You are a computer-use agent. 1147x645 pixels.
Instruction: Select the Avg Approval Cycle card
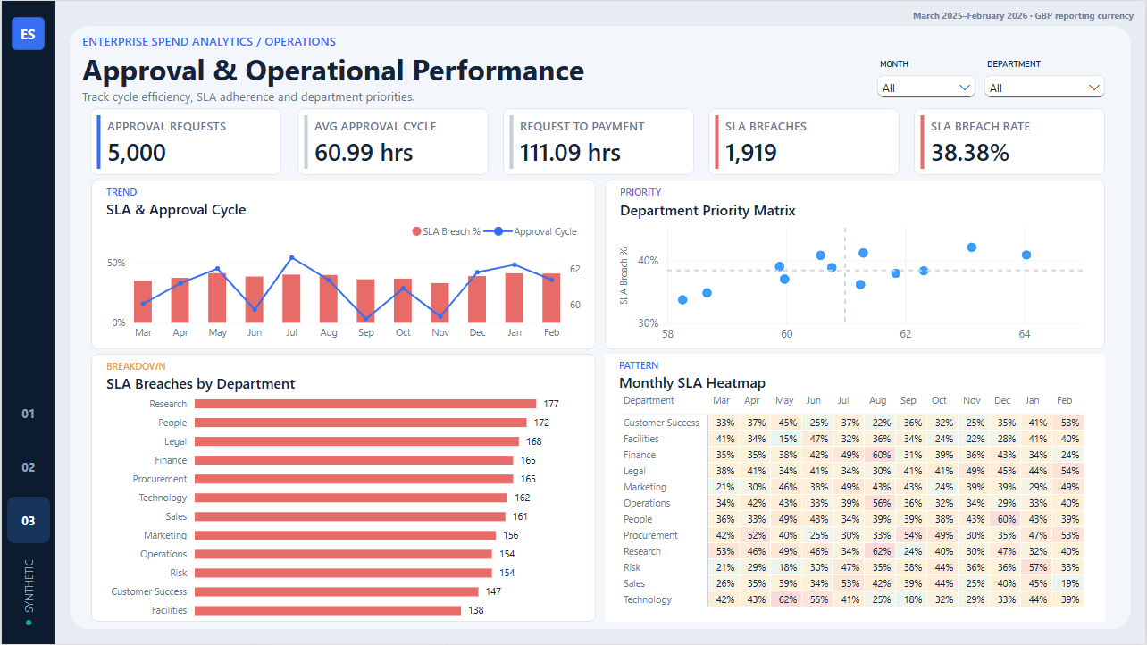(393, 141)
